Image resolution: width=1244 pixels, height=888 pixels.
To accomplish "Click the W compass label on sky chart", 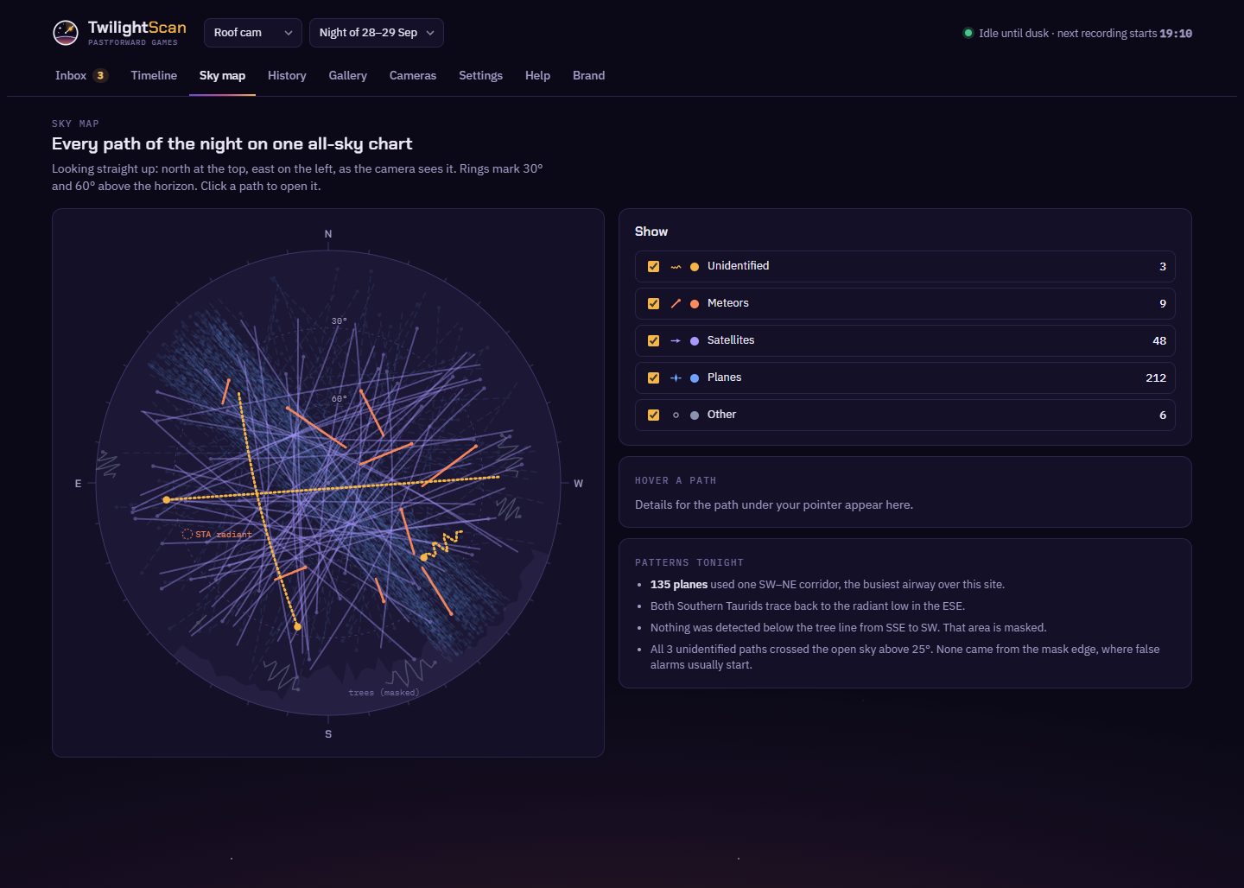I will click(579, 484).
